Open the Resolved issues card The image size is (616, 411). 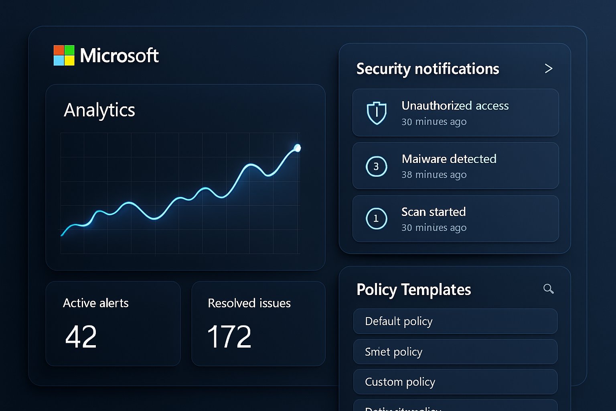point(258,324)
